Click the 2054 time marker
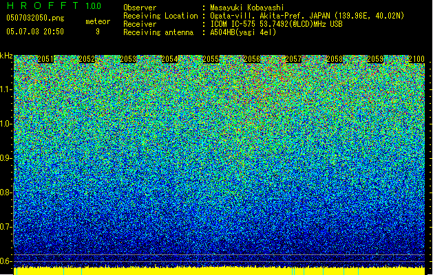Viewport: 433px width, 275px height. 169,59
